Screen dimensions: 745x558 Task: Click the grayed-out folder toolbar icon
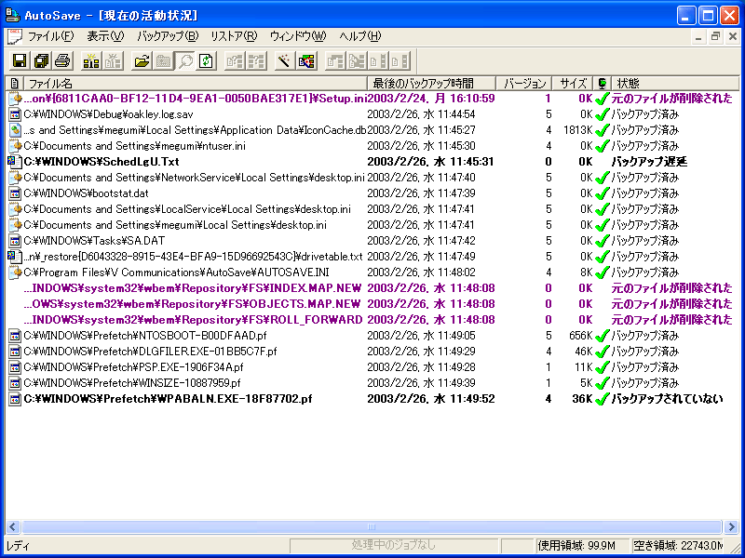pyautogui.click(x=164, y=60)
